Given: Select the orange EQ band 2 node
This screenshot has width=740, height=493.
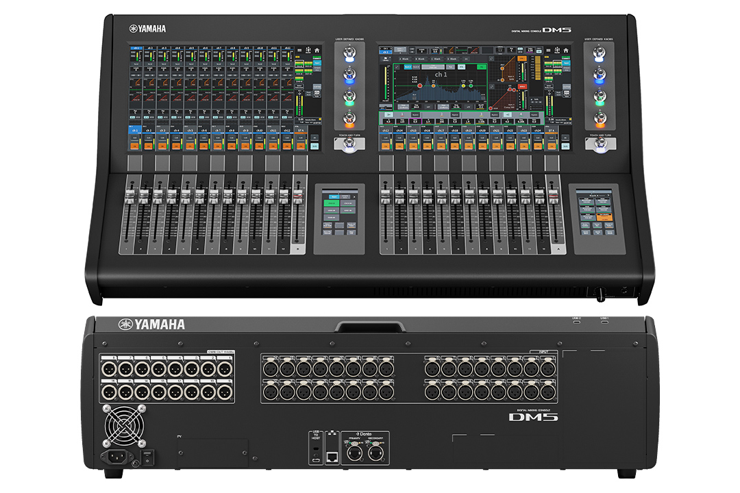Looking at the screenshot, I should (x=433, y=86).
